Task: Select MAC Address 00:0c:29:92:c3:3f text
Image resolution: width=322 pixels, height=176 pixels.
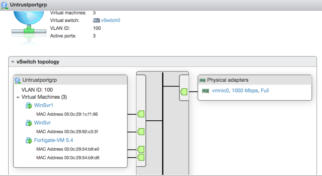Action: point(67,131)
